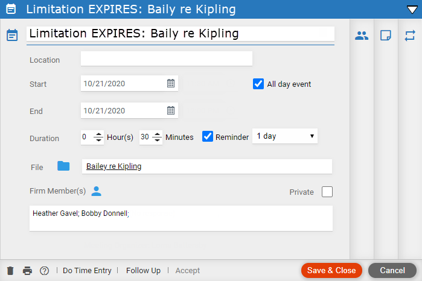Enable the Private checkbox
422x281 pixels.
tap(327, 192)
